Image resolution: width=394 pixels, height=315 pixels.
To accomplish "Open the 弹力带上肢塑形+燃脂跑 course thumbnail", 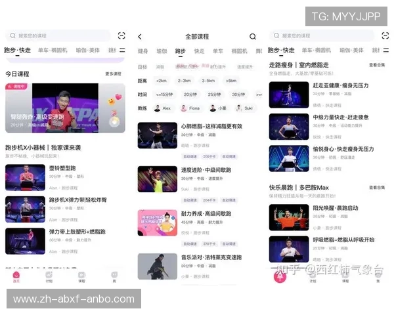I will tap(25, 241).
